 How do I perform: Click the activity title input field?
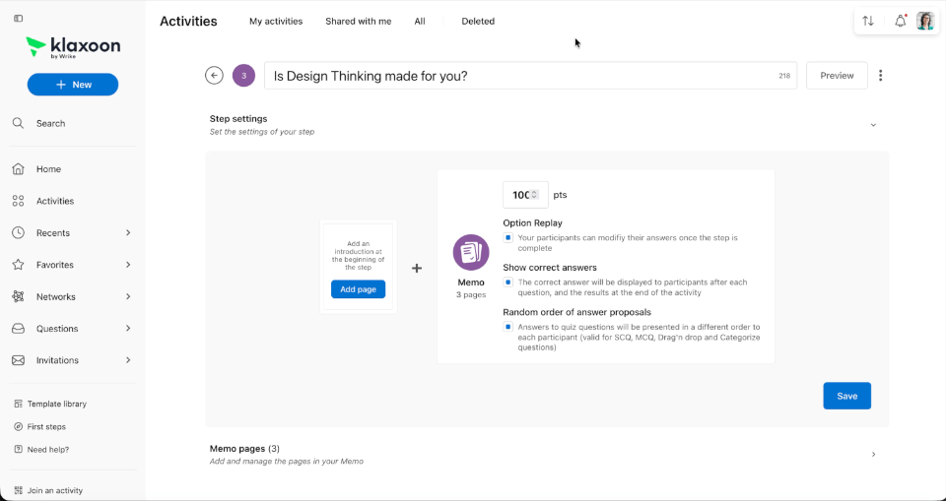coord(530,76)
